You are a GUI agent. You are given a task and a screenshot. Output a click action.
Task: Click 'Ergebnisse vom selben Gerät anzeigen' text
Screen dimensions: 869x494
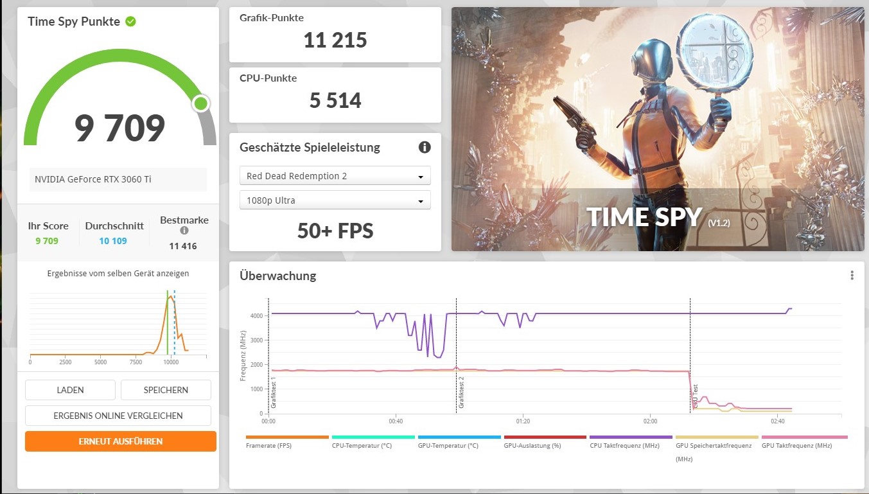point(118,274)
